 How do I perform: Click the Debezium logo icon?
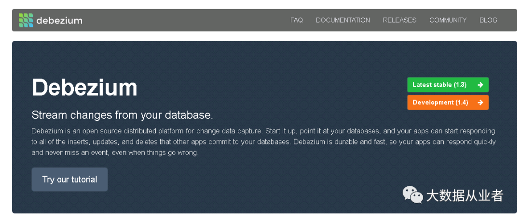coord(26,20)
